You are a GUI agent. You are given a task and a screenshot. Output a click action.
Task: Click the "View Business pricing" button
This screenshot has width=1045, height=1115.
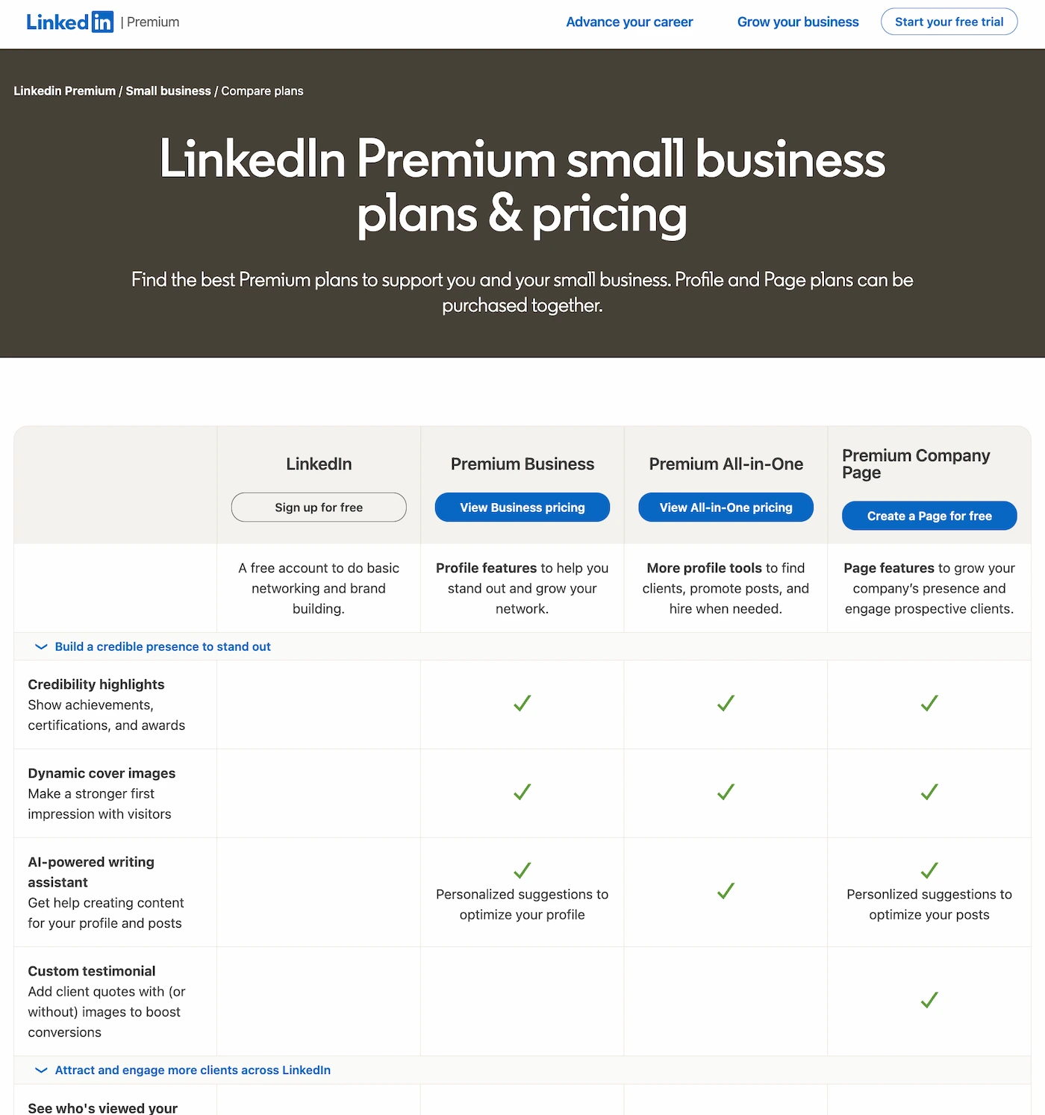pyautogui.click(x=522, y=507)
